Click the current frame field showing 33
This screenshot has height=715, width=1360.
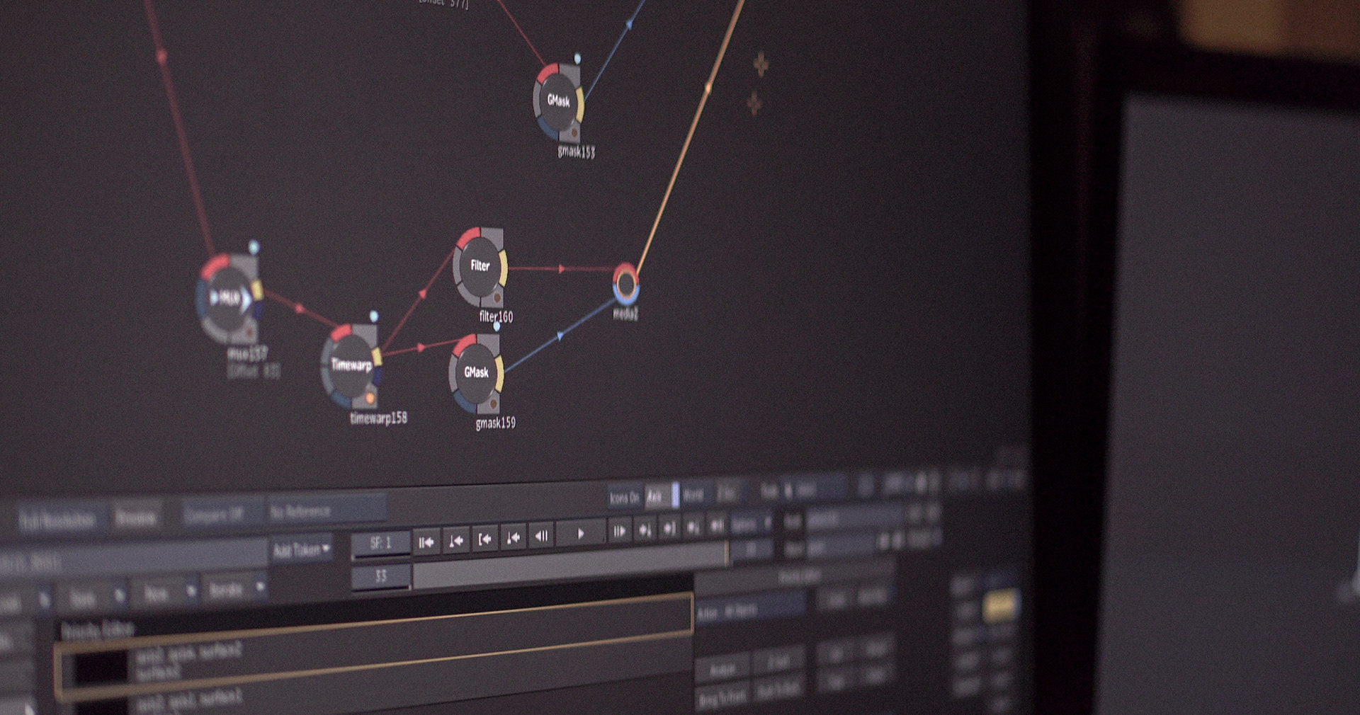pyautogui.click(x=381, y=576)
